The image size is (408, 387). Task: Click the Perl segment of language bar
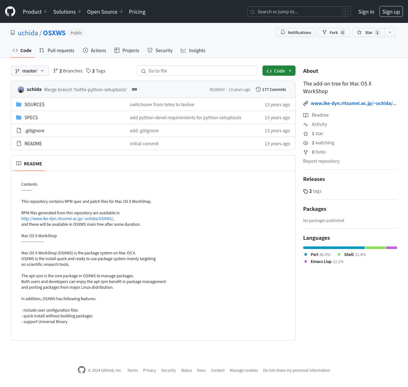334,248
